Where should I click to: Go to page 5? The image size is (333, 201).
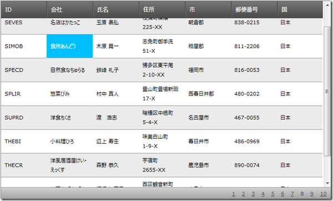click(273, 194)
